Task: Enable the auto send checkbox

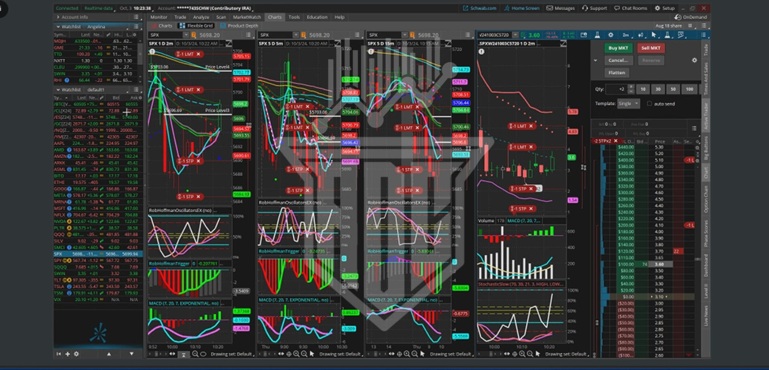Action: point(649,103)
